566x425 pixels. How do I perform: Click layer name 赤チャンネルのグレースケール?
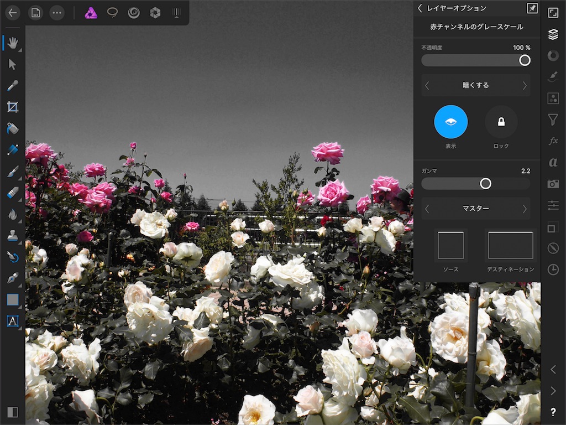476,27
